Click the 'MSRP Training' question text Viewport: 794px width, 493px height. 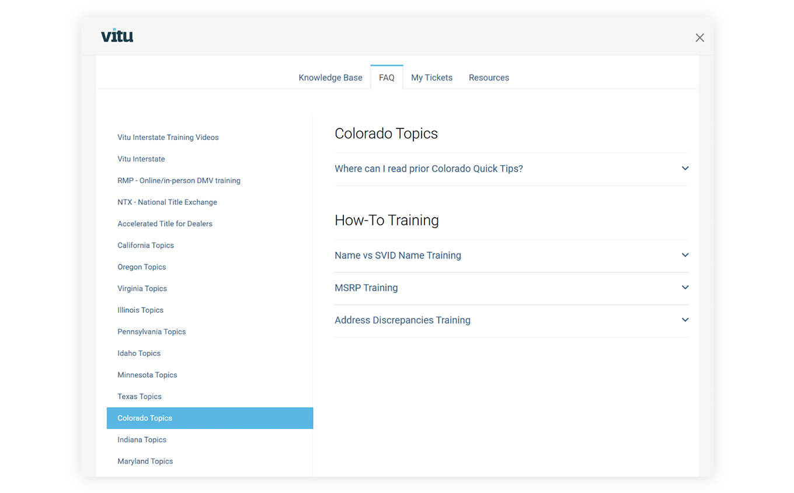pyautogui.click(x=366, y=288)
